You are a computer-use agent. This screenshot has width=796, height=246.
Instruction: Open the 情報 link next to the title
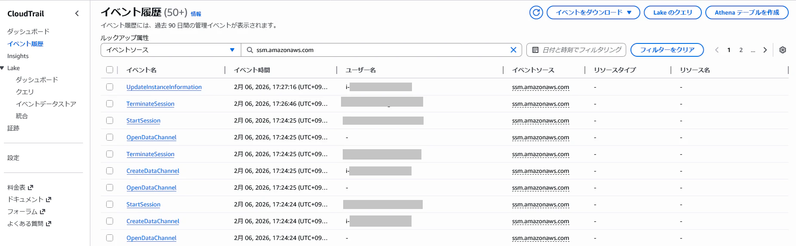[196, 14]
